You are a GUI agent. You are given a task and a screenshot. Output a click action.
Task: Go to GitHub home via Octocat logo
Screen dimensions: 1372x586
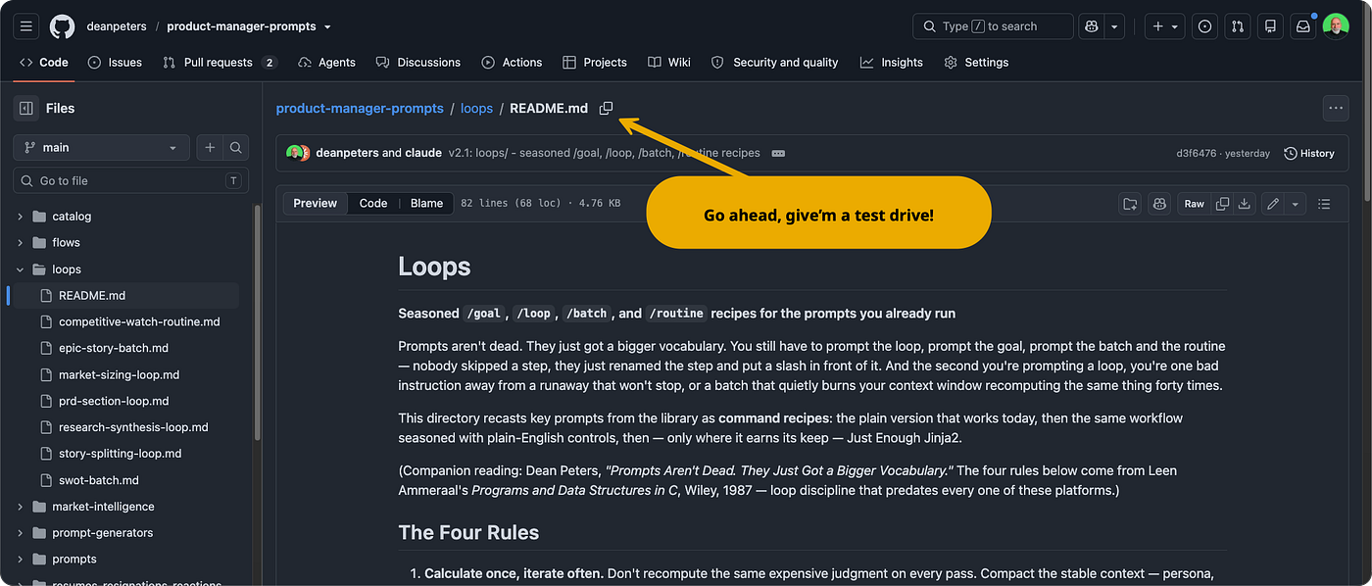tap(62, 26)
